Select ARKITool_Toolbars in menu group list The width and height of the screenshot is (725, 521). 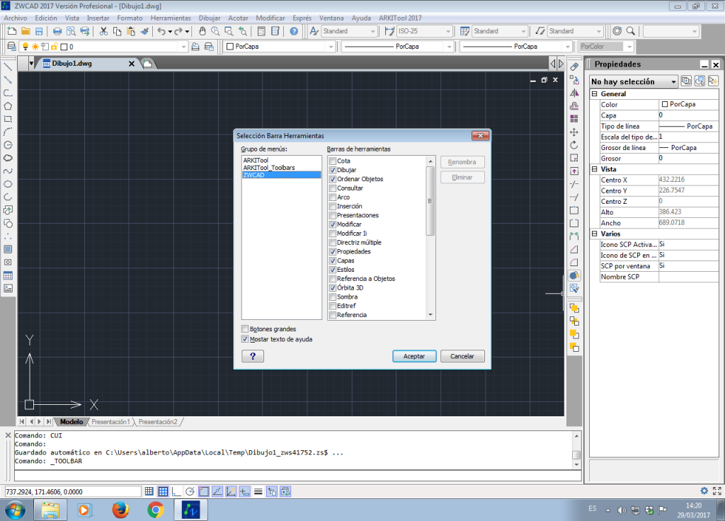click(x=269, y=168)
